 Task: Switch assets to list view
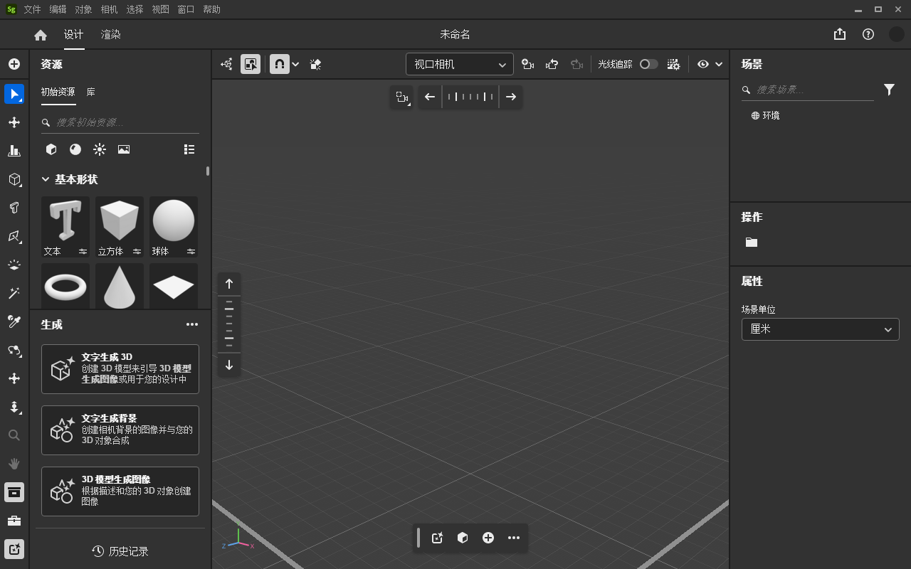coord(189,149)
